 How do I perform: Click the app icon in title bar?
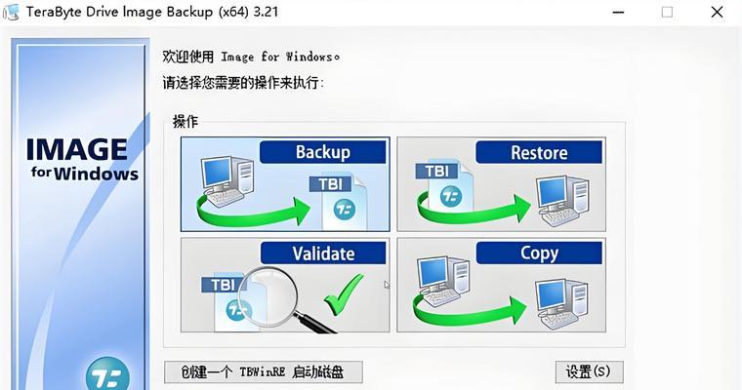point(11,12)
